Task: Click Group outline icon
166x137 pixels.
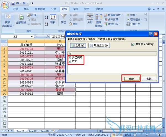Action: (128, 15)
